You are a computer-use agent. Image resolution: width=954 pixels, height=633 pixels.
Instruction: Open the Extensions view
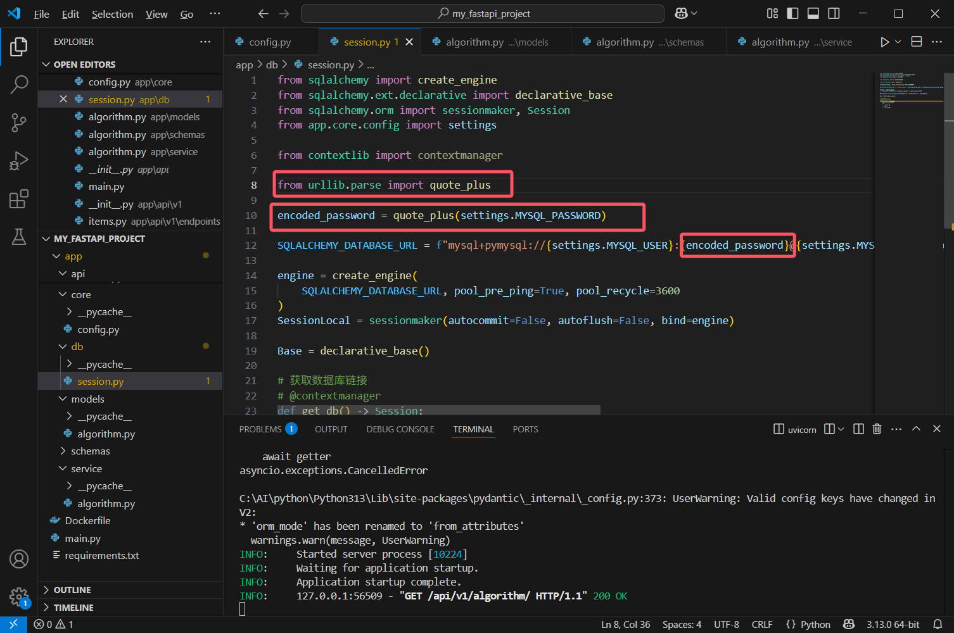tap(19, 199)
